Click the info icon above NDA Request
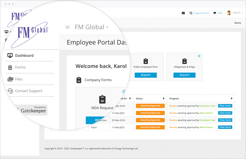 pos(124,91)
